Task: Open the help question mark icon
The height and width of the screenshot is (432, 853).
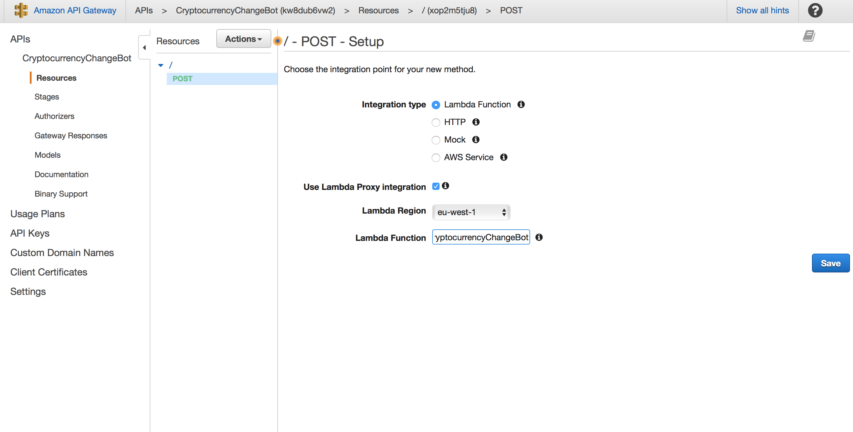Action: pyautogui.click(x=815, y=10)
